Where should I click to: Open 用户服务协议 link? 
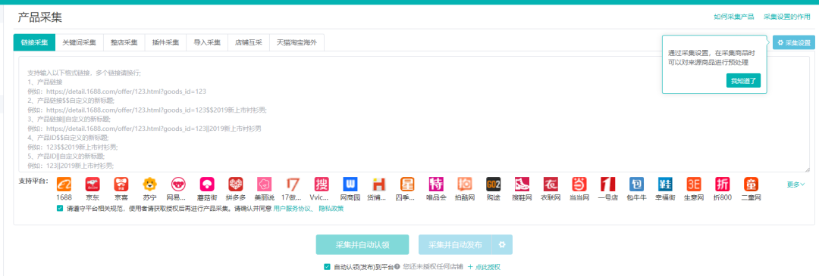pos(293,208)
